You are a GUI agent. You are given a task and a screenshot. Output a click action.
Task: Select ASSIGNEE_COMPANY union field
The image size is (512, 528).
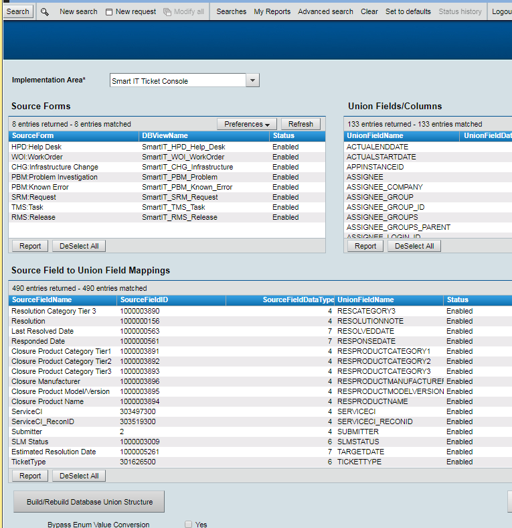click(x=428, y=187)
